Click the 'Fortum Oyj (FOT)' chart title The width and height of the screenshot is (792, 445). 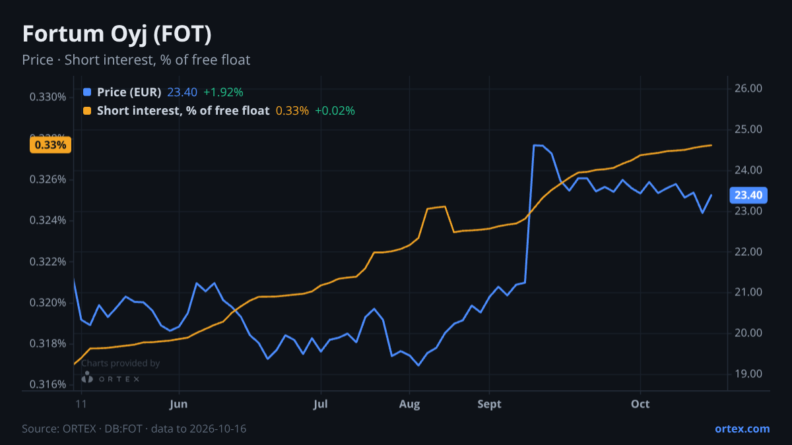[x=117, y=34]
